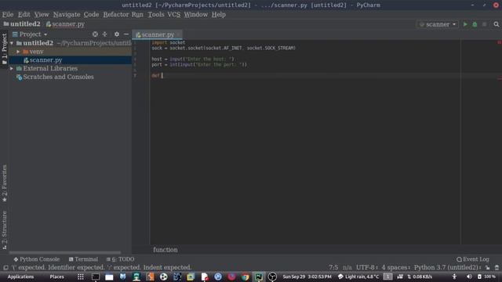Viewport: 502px width, 282px height.
Task: Expand External Libraries arrow
Action: [12, 68]
